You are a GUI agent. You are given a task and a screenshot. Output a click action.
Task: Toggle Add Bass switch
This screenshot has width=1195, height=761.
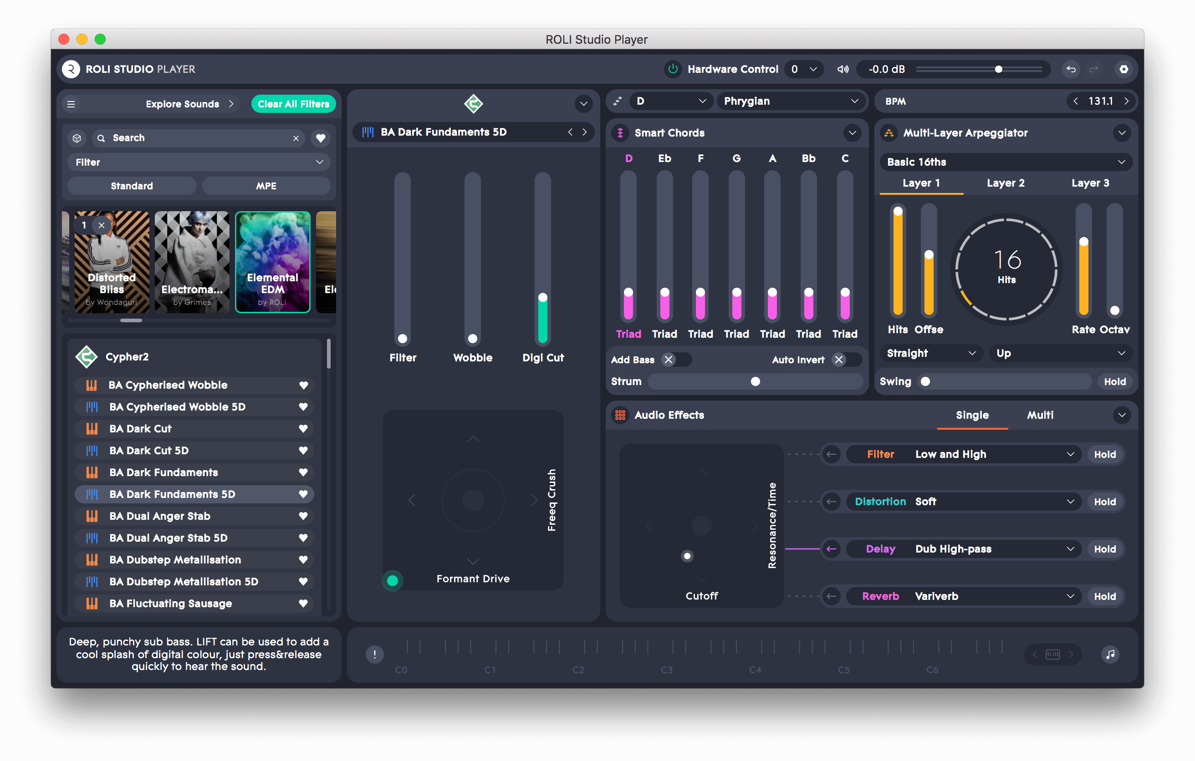[677, 360]
